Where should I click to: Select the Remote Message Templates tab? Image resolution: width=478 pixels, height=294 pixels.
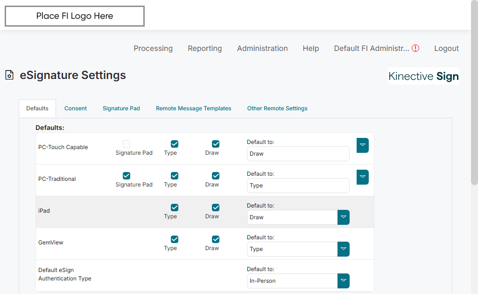[193, 108]
